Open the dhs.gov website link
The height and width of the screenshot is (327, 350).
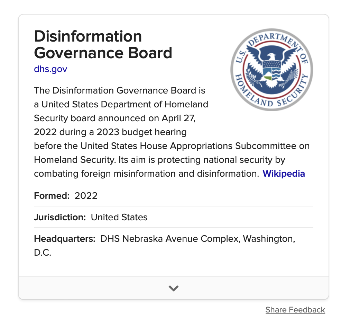coord(50,69)
